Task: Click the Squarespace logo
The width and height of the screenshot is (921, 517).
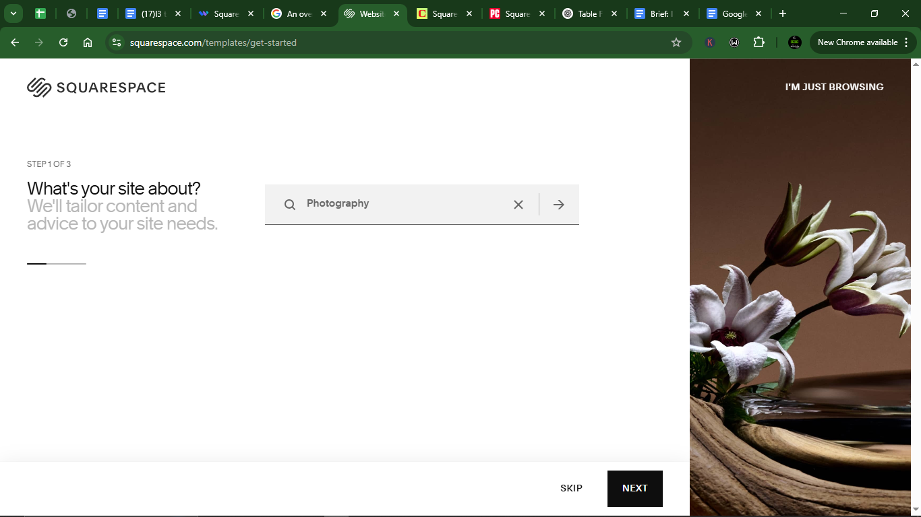Action: point(96,88)
